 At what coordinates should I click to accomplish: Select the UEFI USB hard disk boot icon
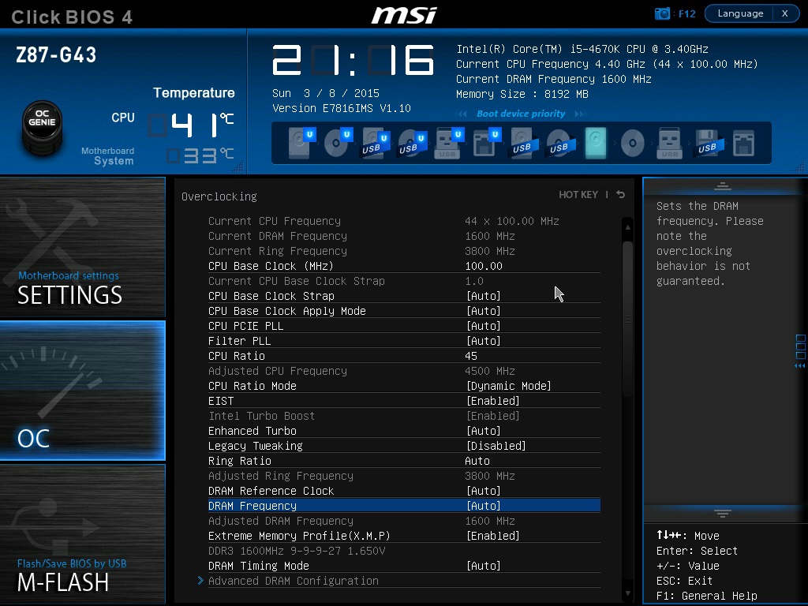tap(376, 143)
